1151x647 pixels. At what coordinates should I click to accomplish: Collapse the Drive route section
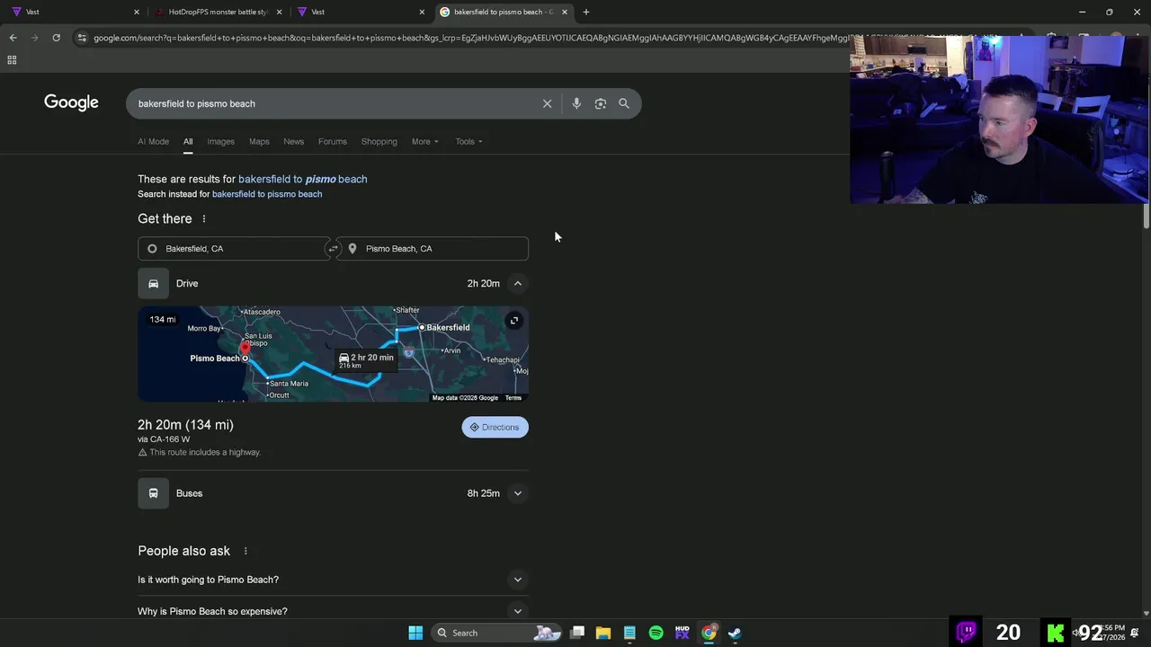click(x=518, y=284)
